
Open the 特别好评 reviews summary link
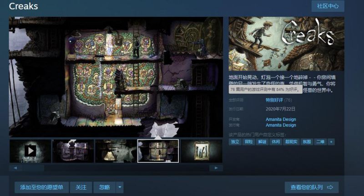click(274, 100)
